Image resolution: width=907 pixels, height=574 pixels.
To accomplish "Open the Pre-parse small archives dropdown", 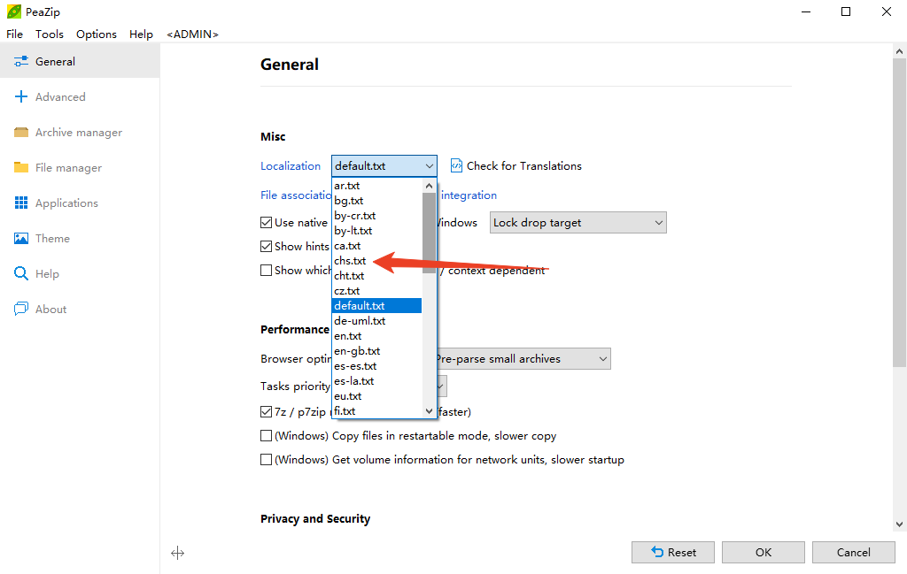I will tap(523, 358).
